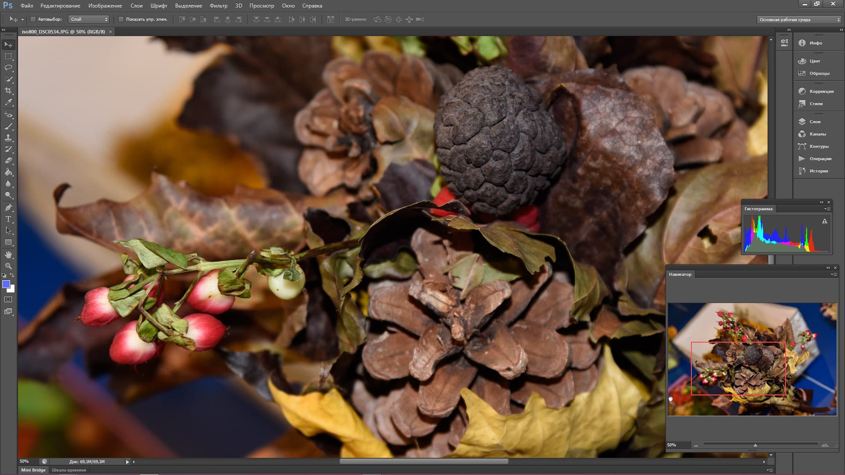Viewport: 845px width, 475px height.
Task: Select the Crop tool
Action: coord(8,91)
